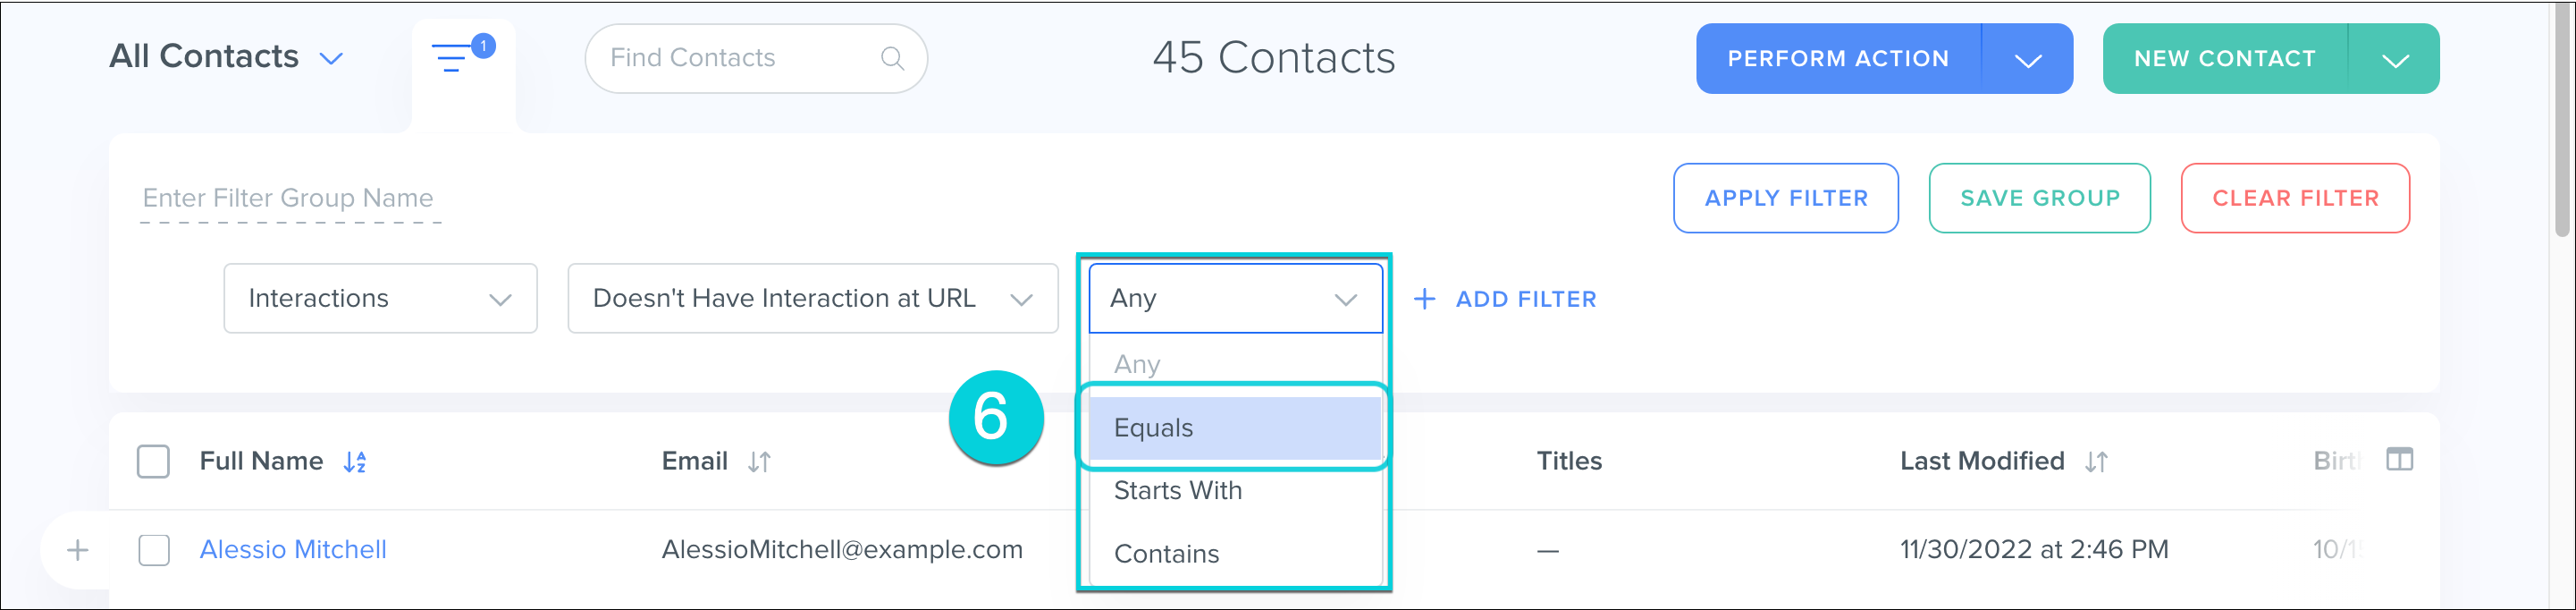The width and height of the screenshot is (2576, 610).
Task: Check the Alessio Mitchell row checkbox
Action: (154, 550)
